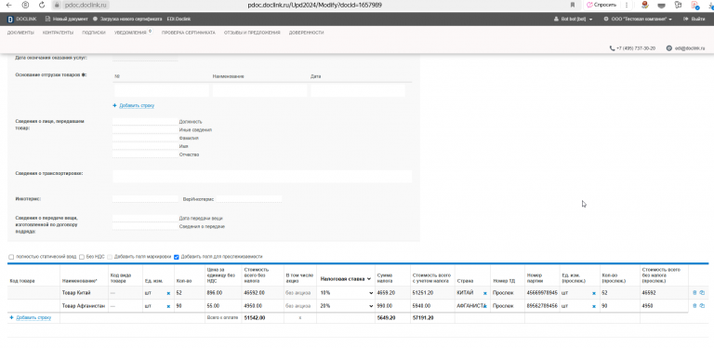
Task: Toggle Добавить поля маркировки checkbox
Action: click(110, 257)
